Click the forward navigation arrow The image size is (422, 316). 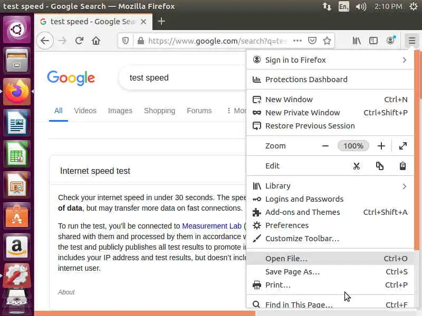62,41
